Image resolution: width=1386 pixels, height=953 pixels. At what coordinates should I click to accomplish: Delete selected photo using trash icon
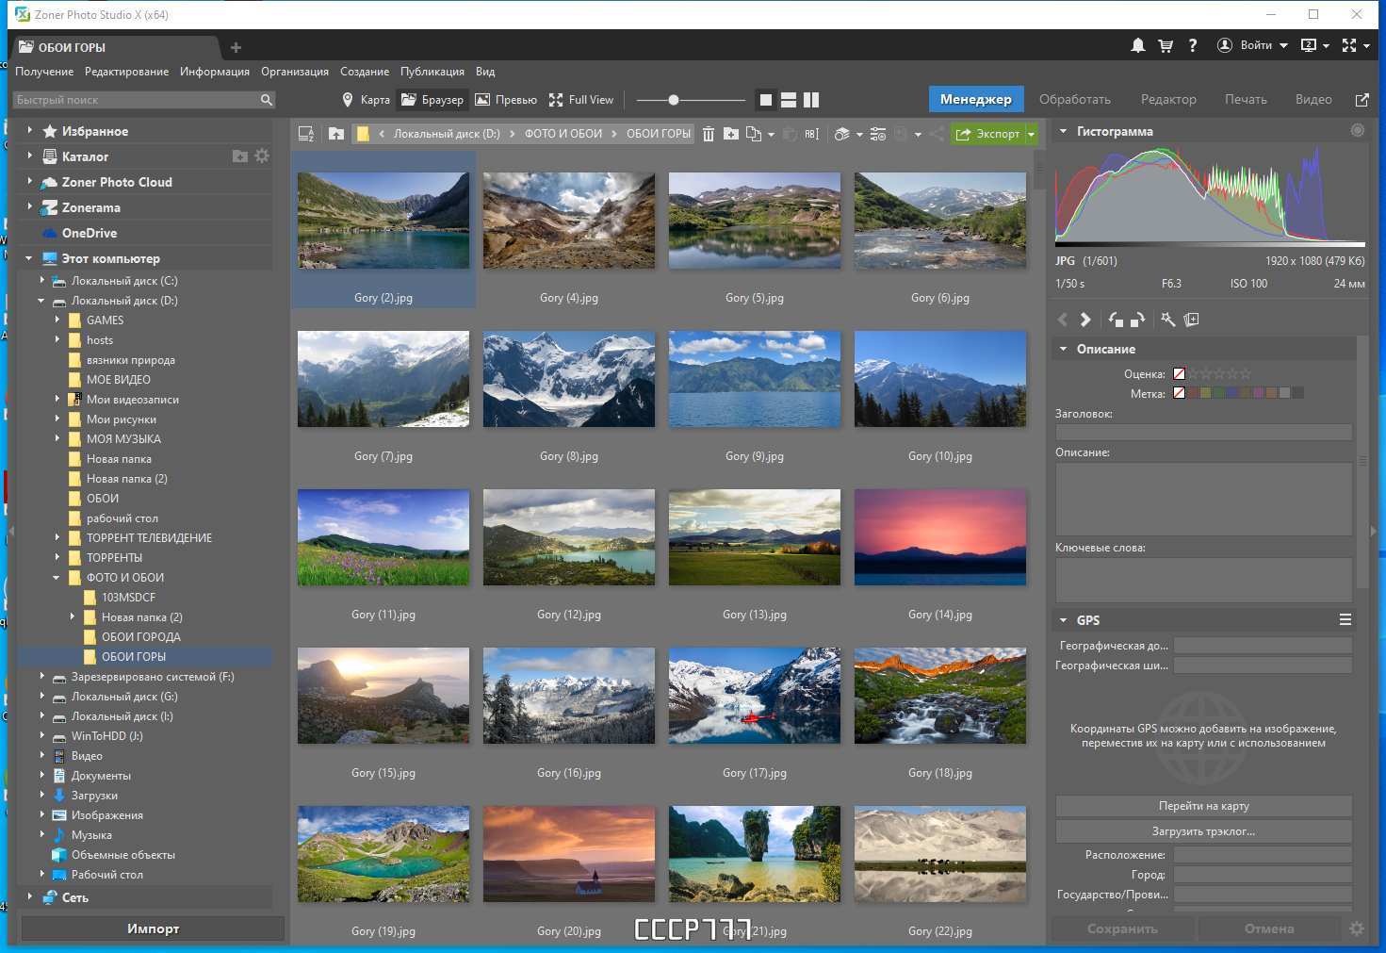pos(709,133)
